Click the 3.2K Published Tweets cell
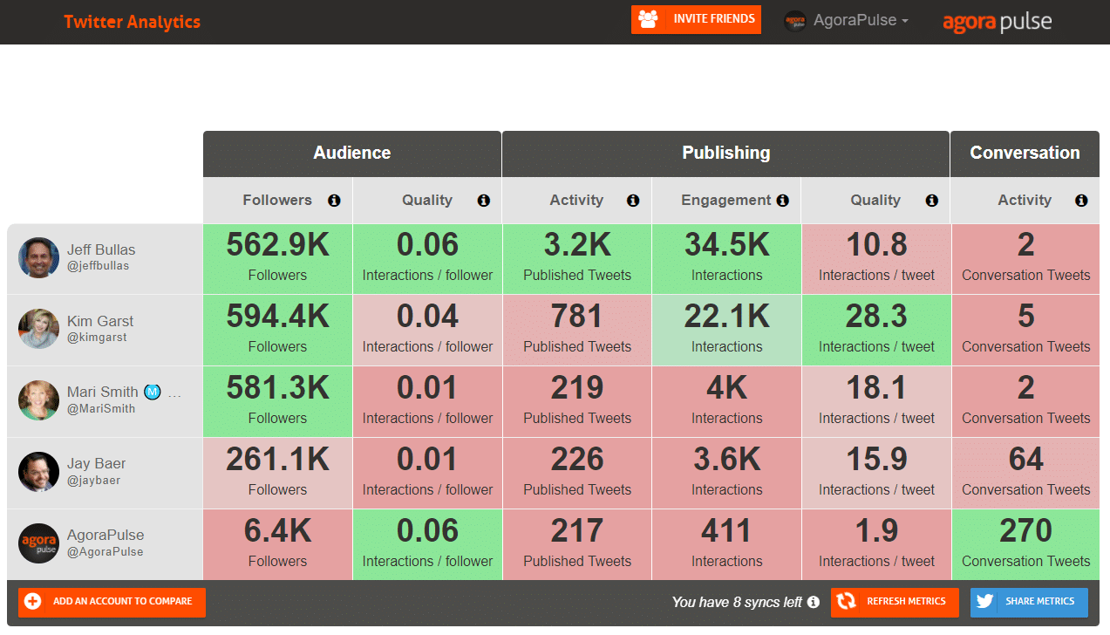This screenshot has height=635, width=1110. pos(577,259)
